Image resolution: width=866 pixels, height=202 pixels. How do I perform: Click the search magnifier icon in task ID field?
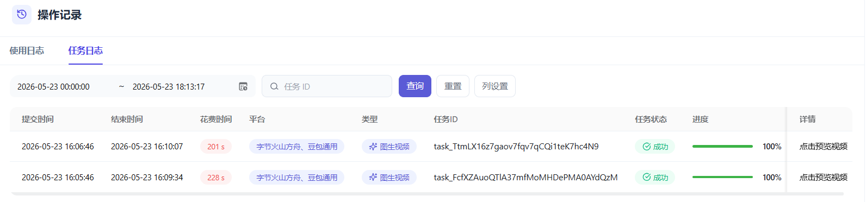274,86
